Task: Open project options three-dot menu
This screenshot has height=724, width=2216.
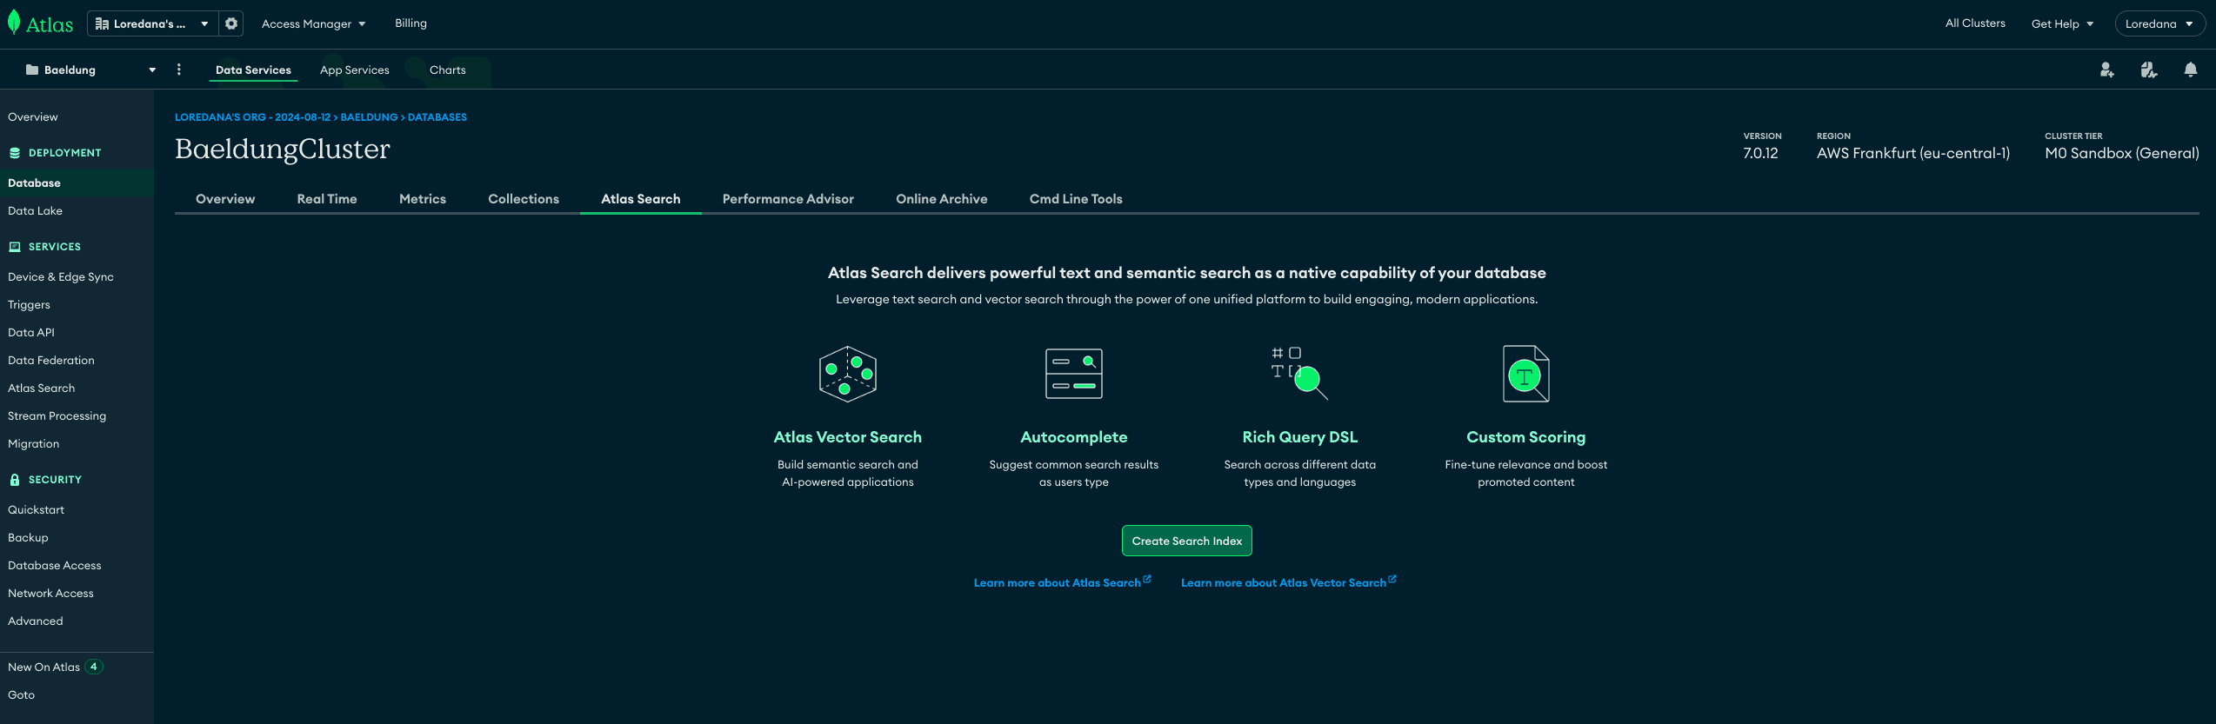Action: click(x=179, y=70)
